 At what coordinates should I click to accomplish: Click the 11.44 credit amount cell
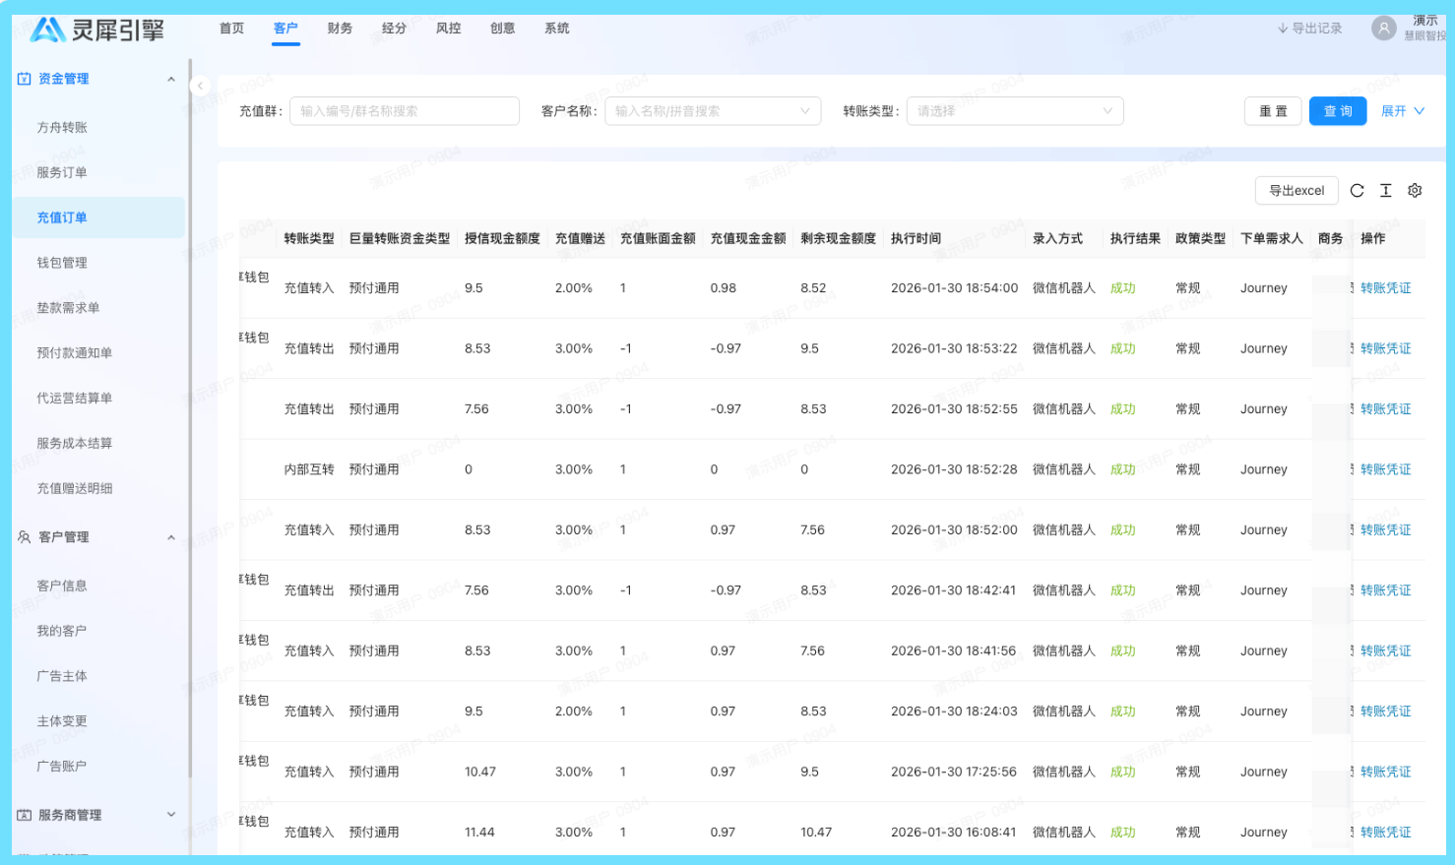pos(479,833)
